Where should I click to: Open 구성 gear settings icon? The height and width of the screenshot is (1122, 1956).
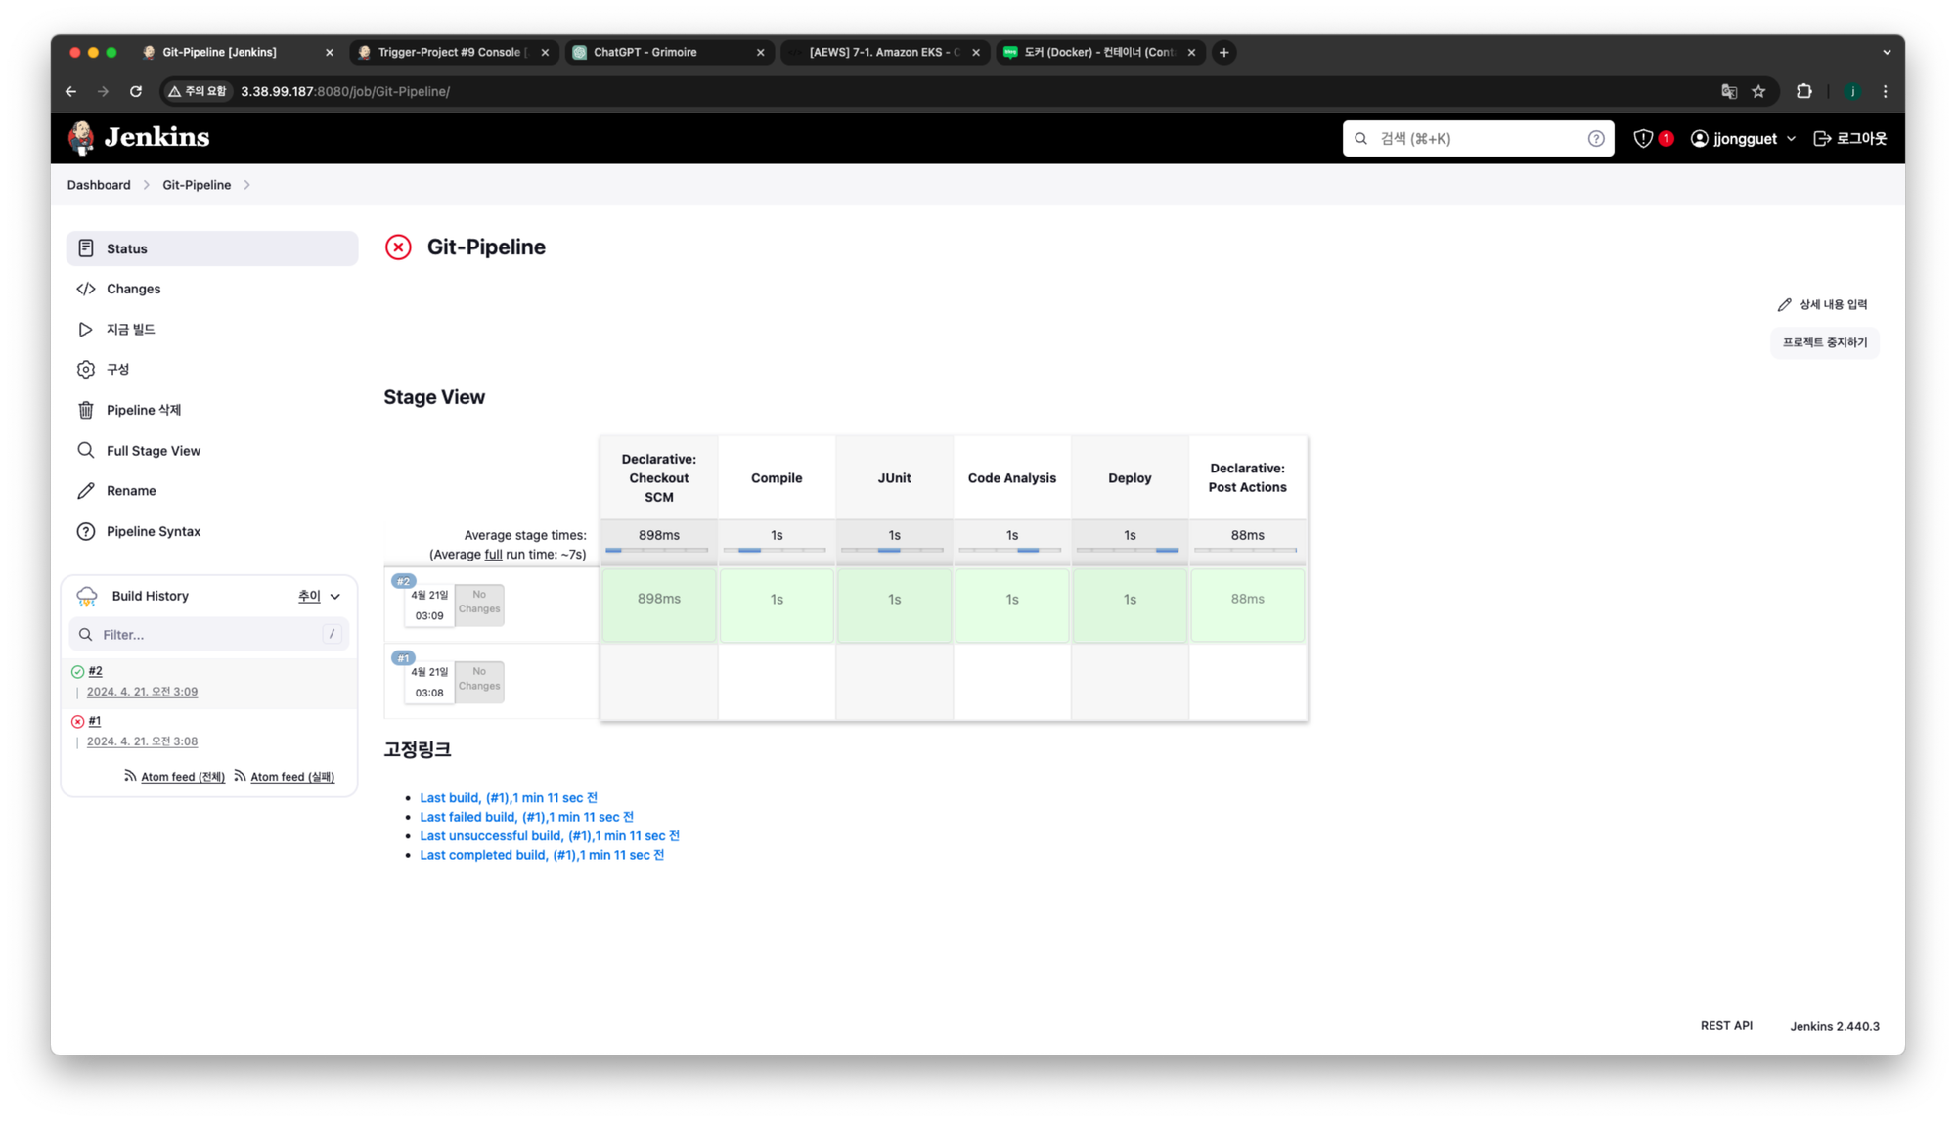[x=86, y=369]
